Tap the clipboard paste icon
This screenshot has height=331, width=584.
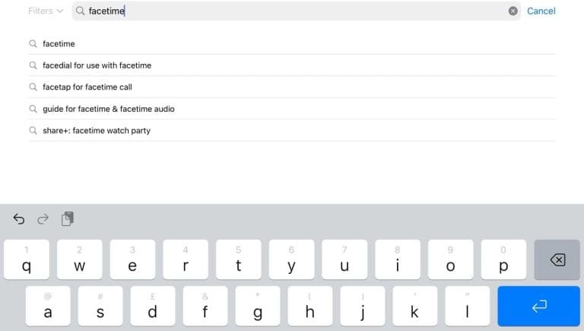point(68,219)
